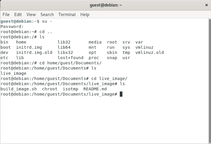Open the Search menu
This screenshot has width=211, height=144.
coord(47,15)
